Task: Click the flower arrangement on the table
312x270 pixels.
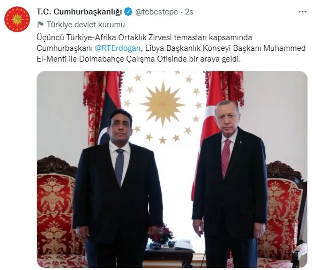Action: (162, 233)
